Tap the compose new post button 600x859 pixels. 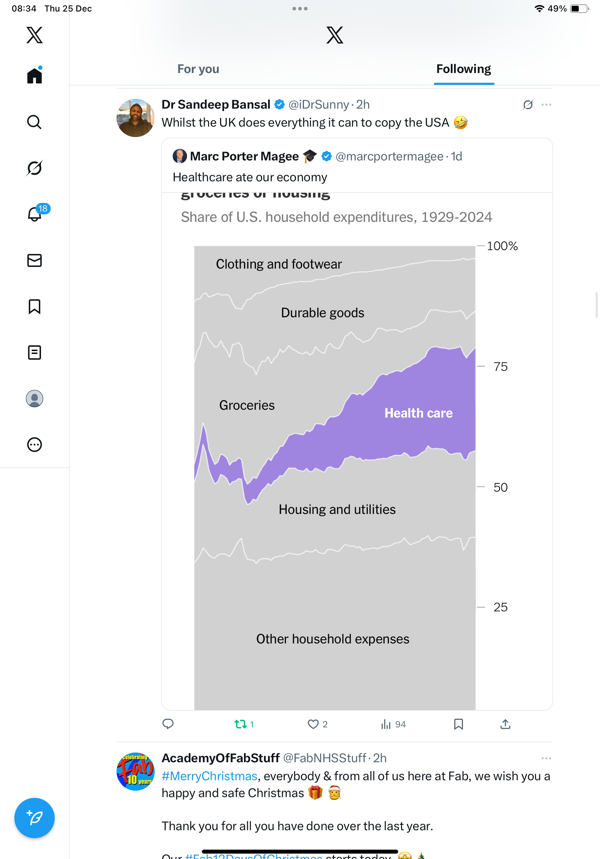(35, 818)
